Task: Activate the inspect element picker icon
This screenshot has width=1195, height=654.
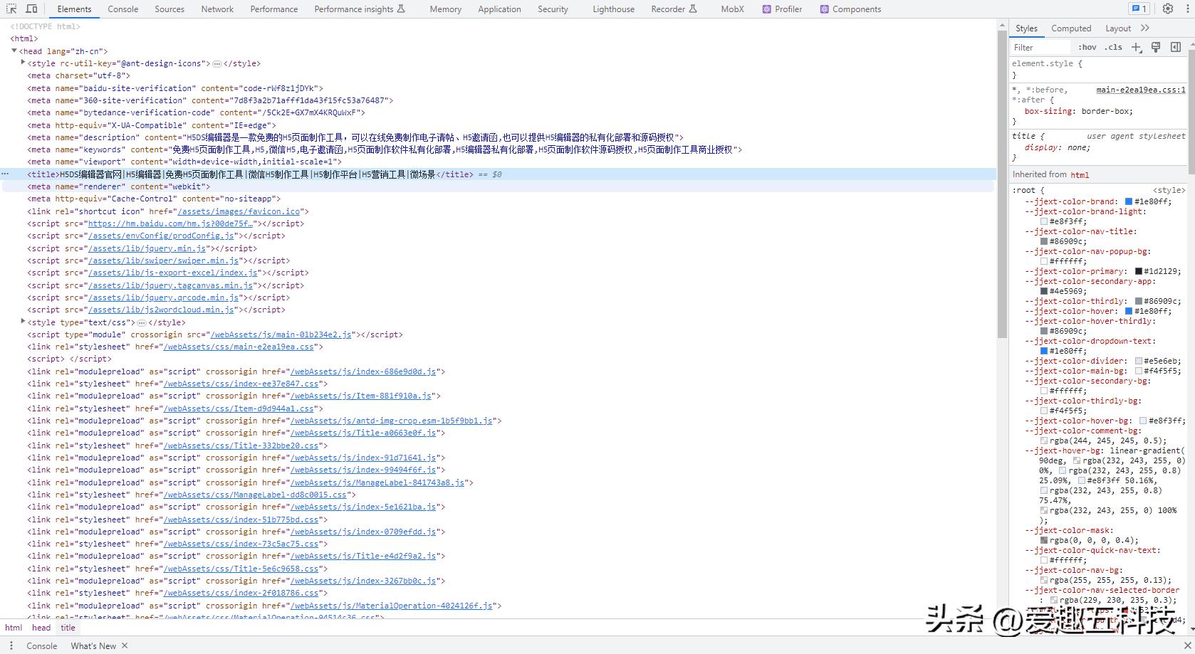Action: click(11, 9)
